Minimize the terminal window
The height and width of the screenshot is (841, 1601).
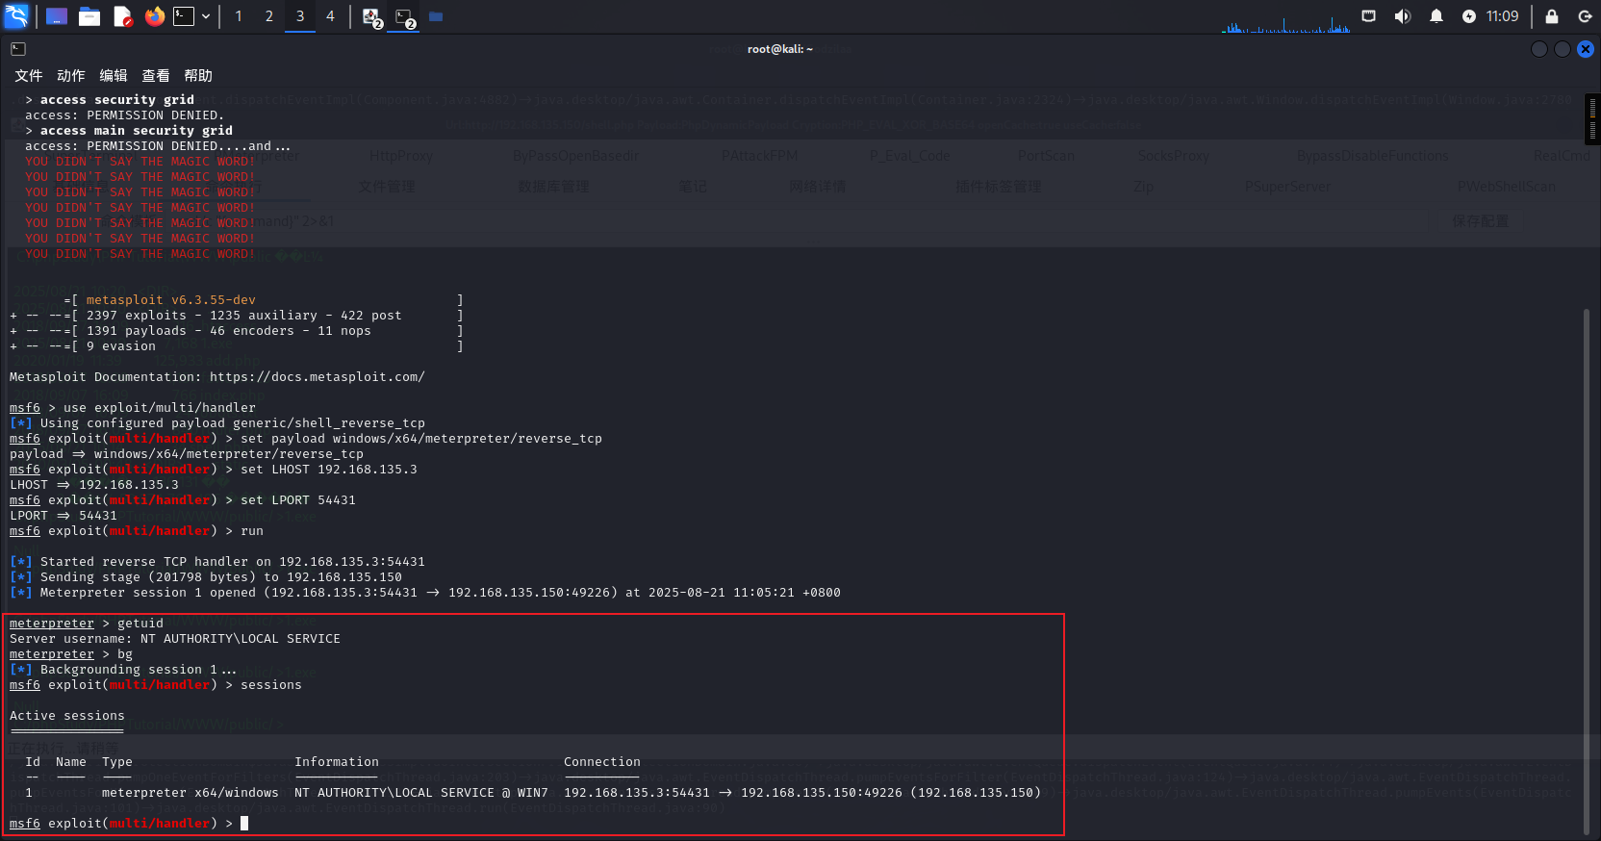(x=1538, y=49)
